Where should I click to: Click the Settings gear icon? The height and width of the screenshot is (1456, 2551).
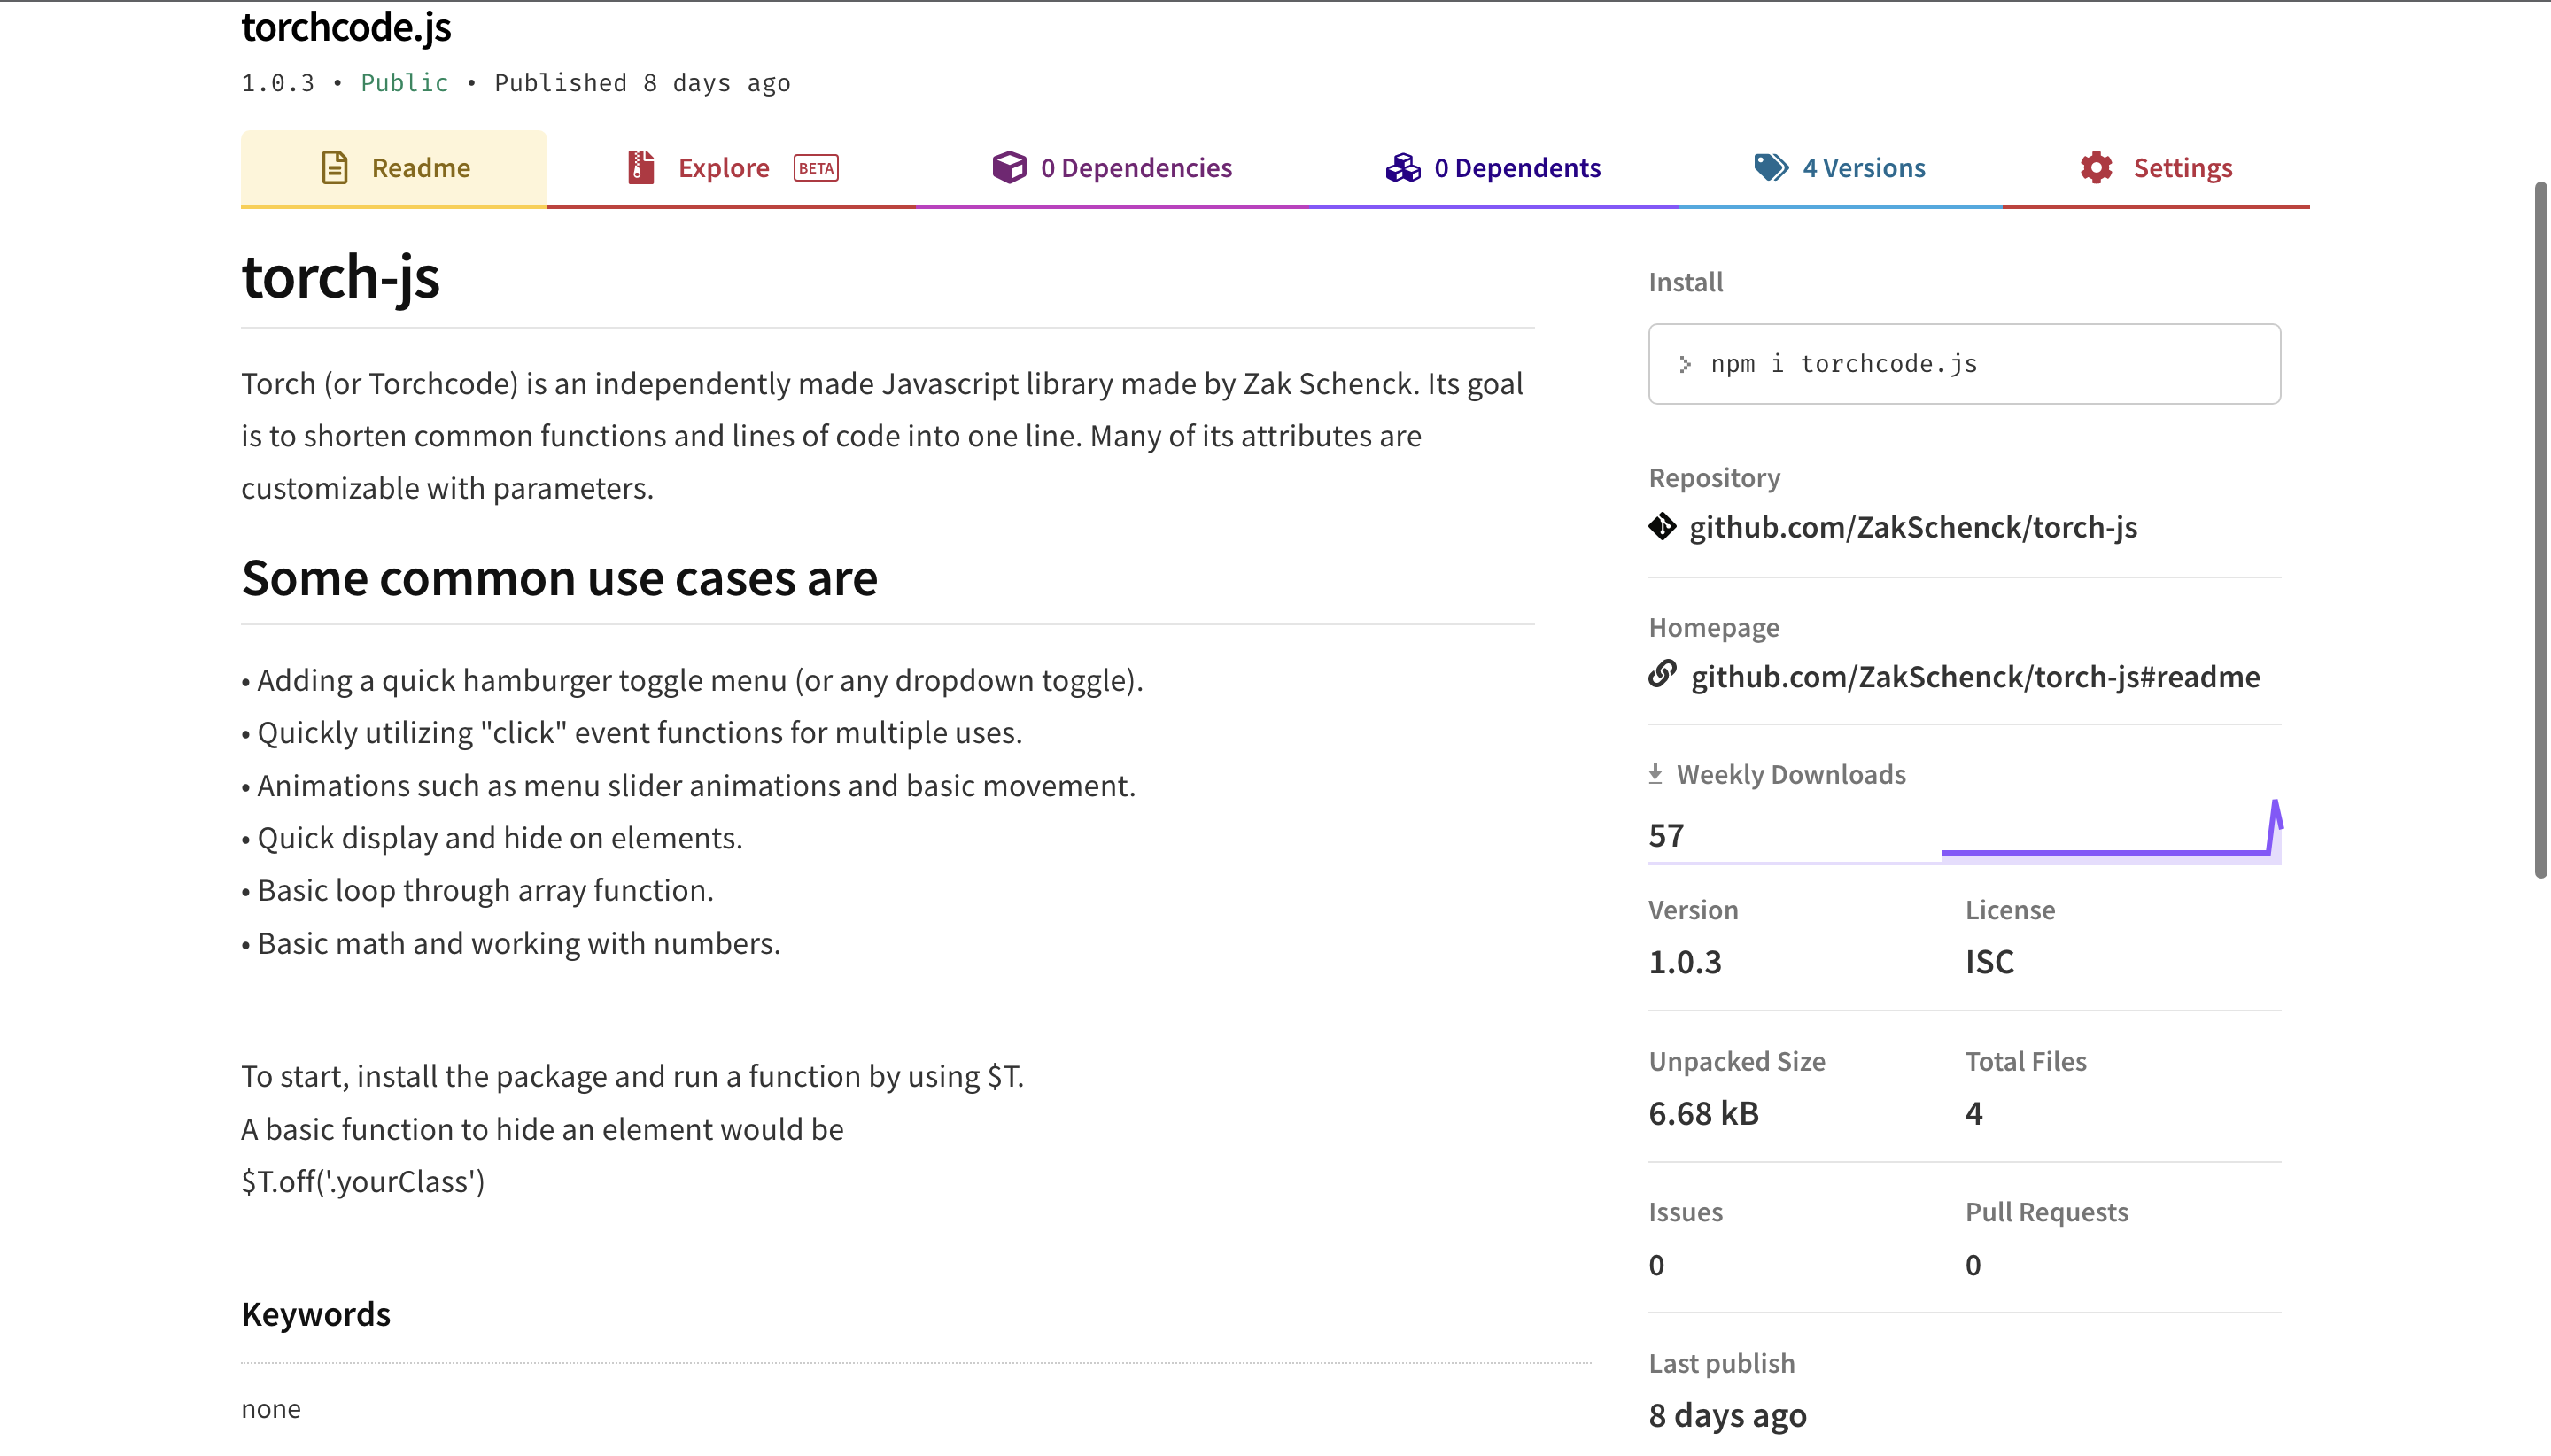click(x=2096, y=167)
